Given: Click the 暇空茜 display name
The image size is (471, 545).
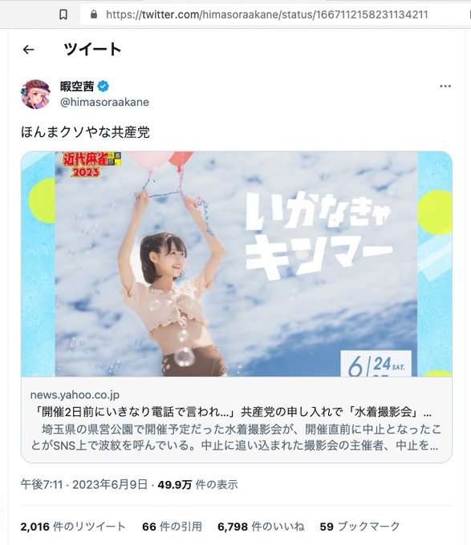Looking at the screenshot, I should 77,86.
